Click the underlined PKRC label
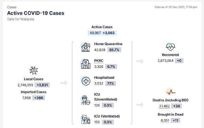 [99, 61]
